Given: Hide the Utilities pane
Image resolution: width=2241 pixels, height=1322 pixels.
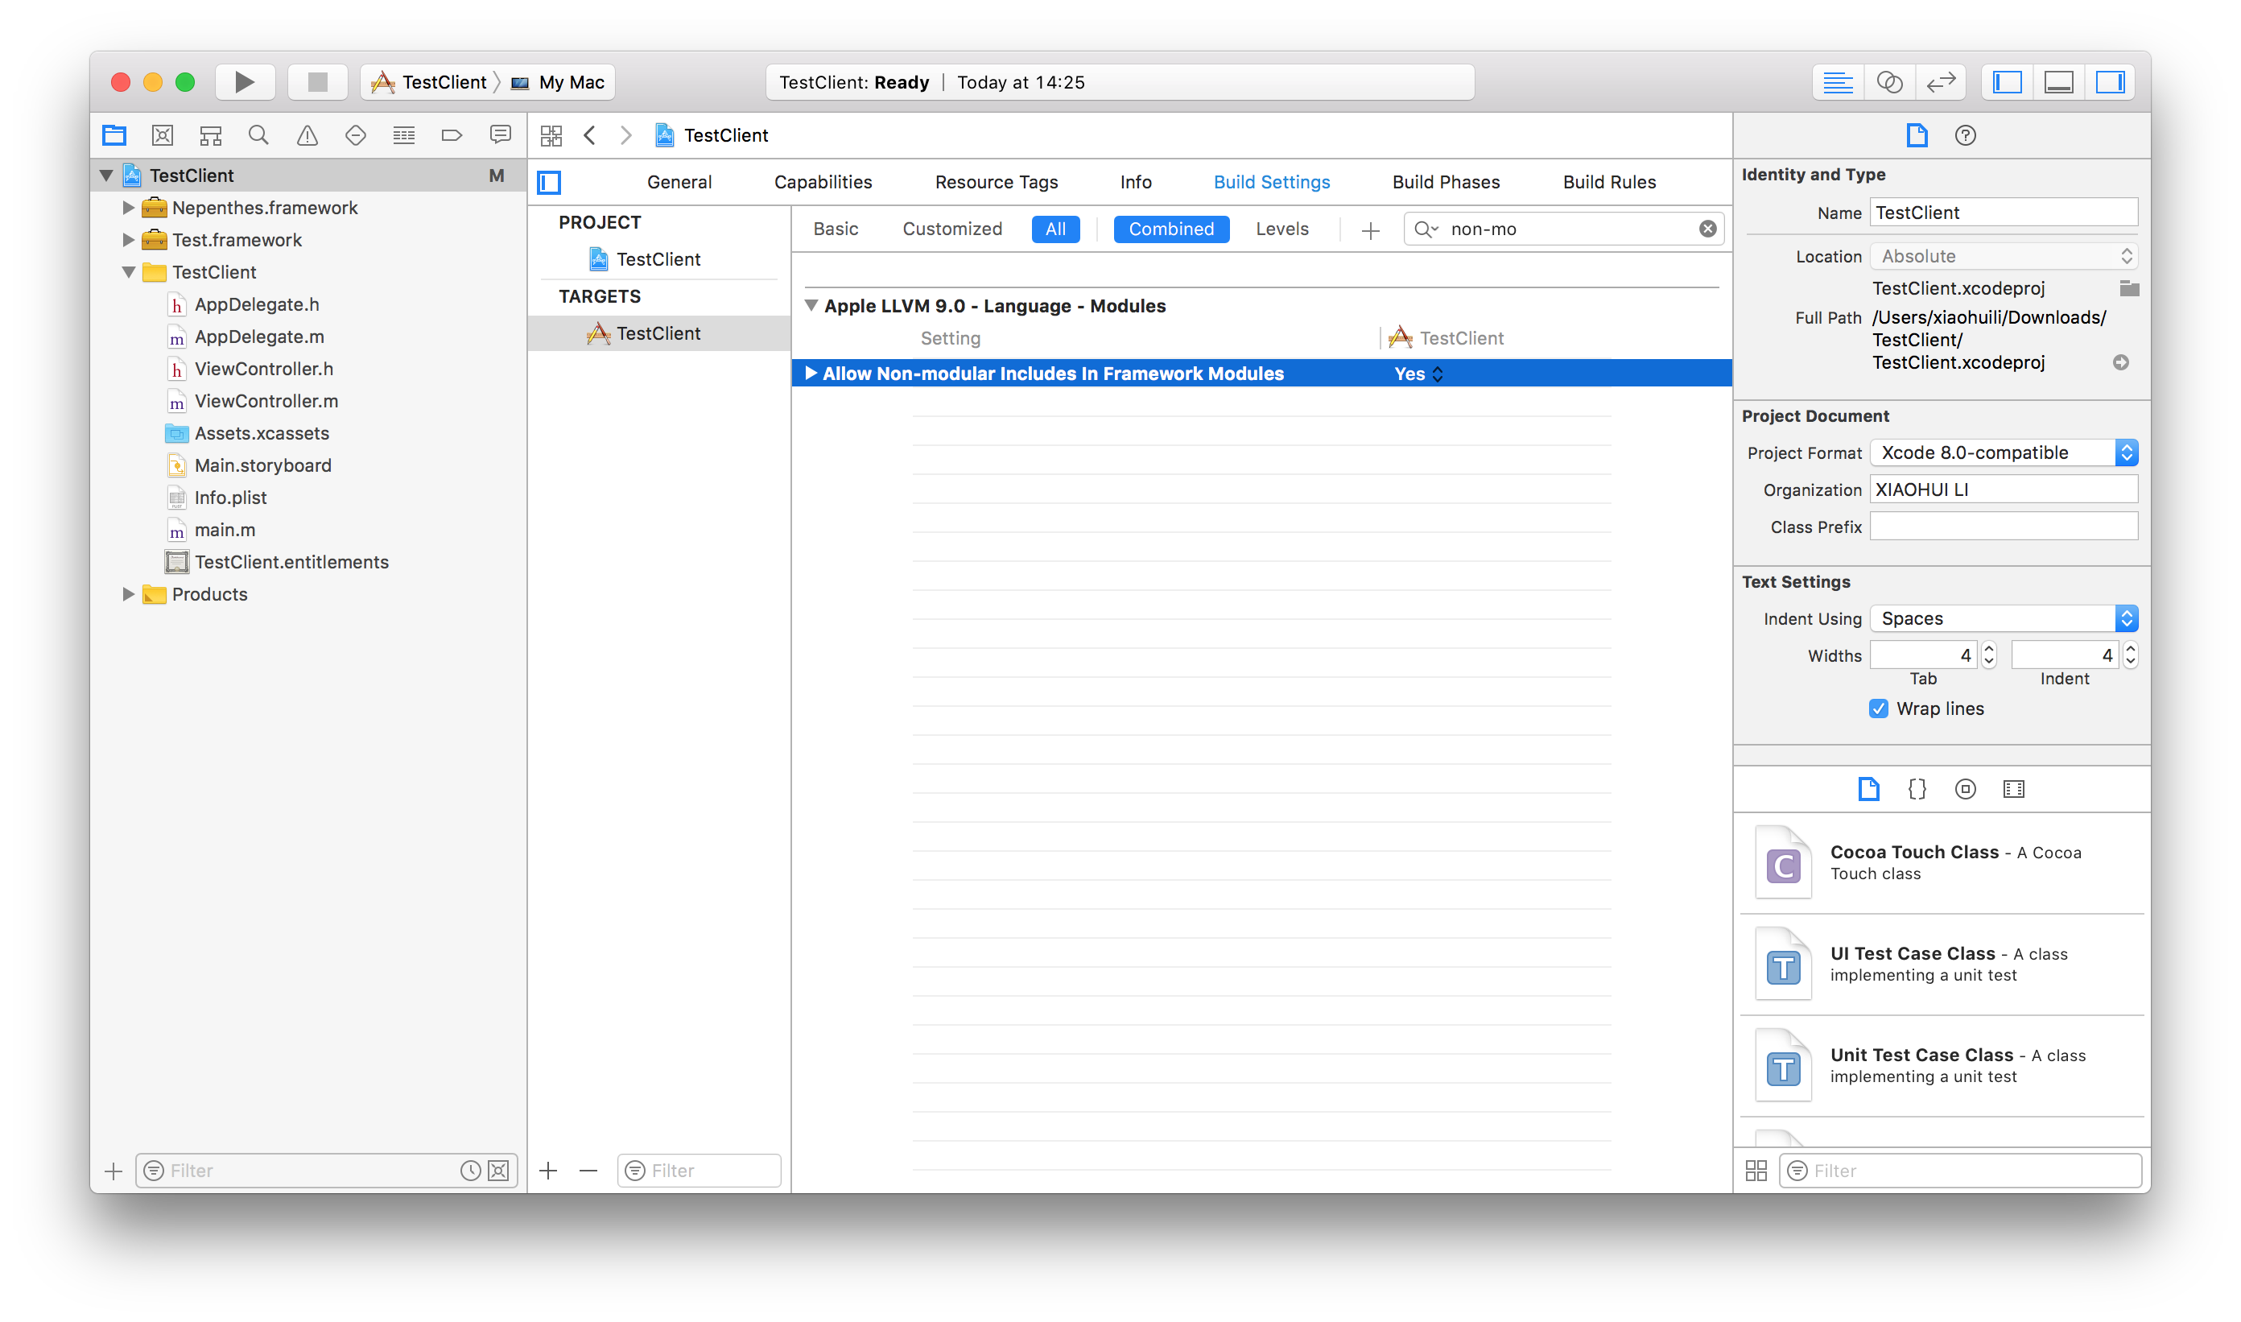Looking at the screenshot, I should pos(2110,82).
